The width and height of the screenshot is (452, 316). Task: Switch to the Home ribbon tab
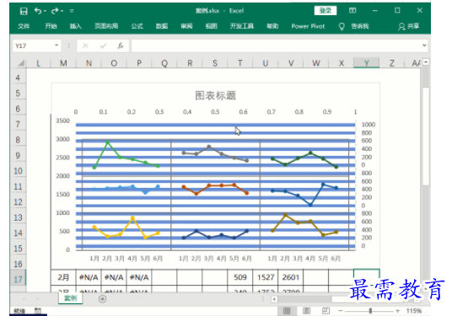[51, 26]
